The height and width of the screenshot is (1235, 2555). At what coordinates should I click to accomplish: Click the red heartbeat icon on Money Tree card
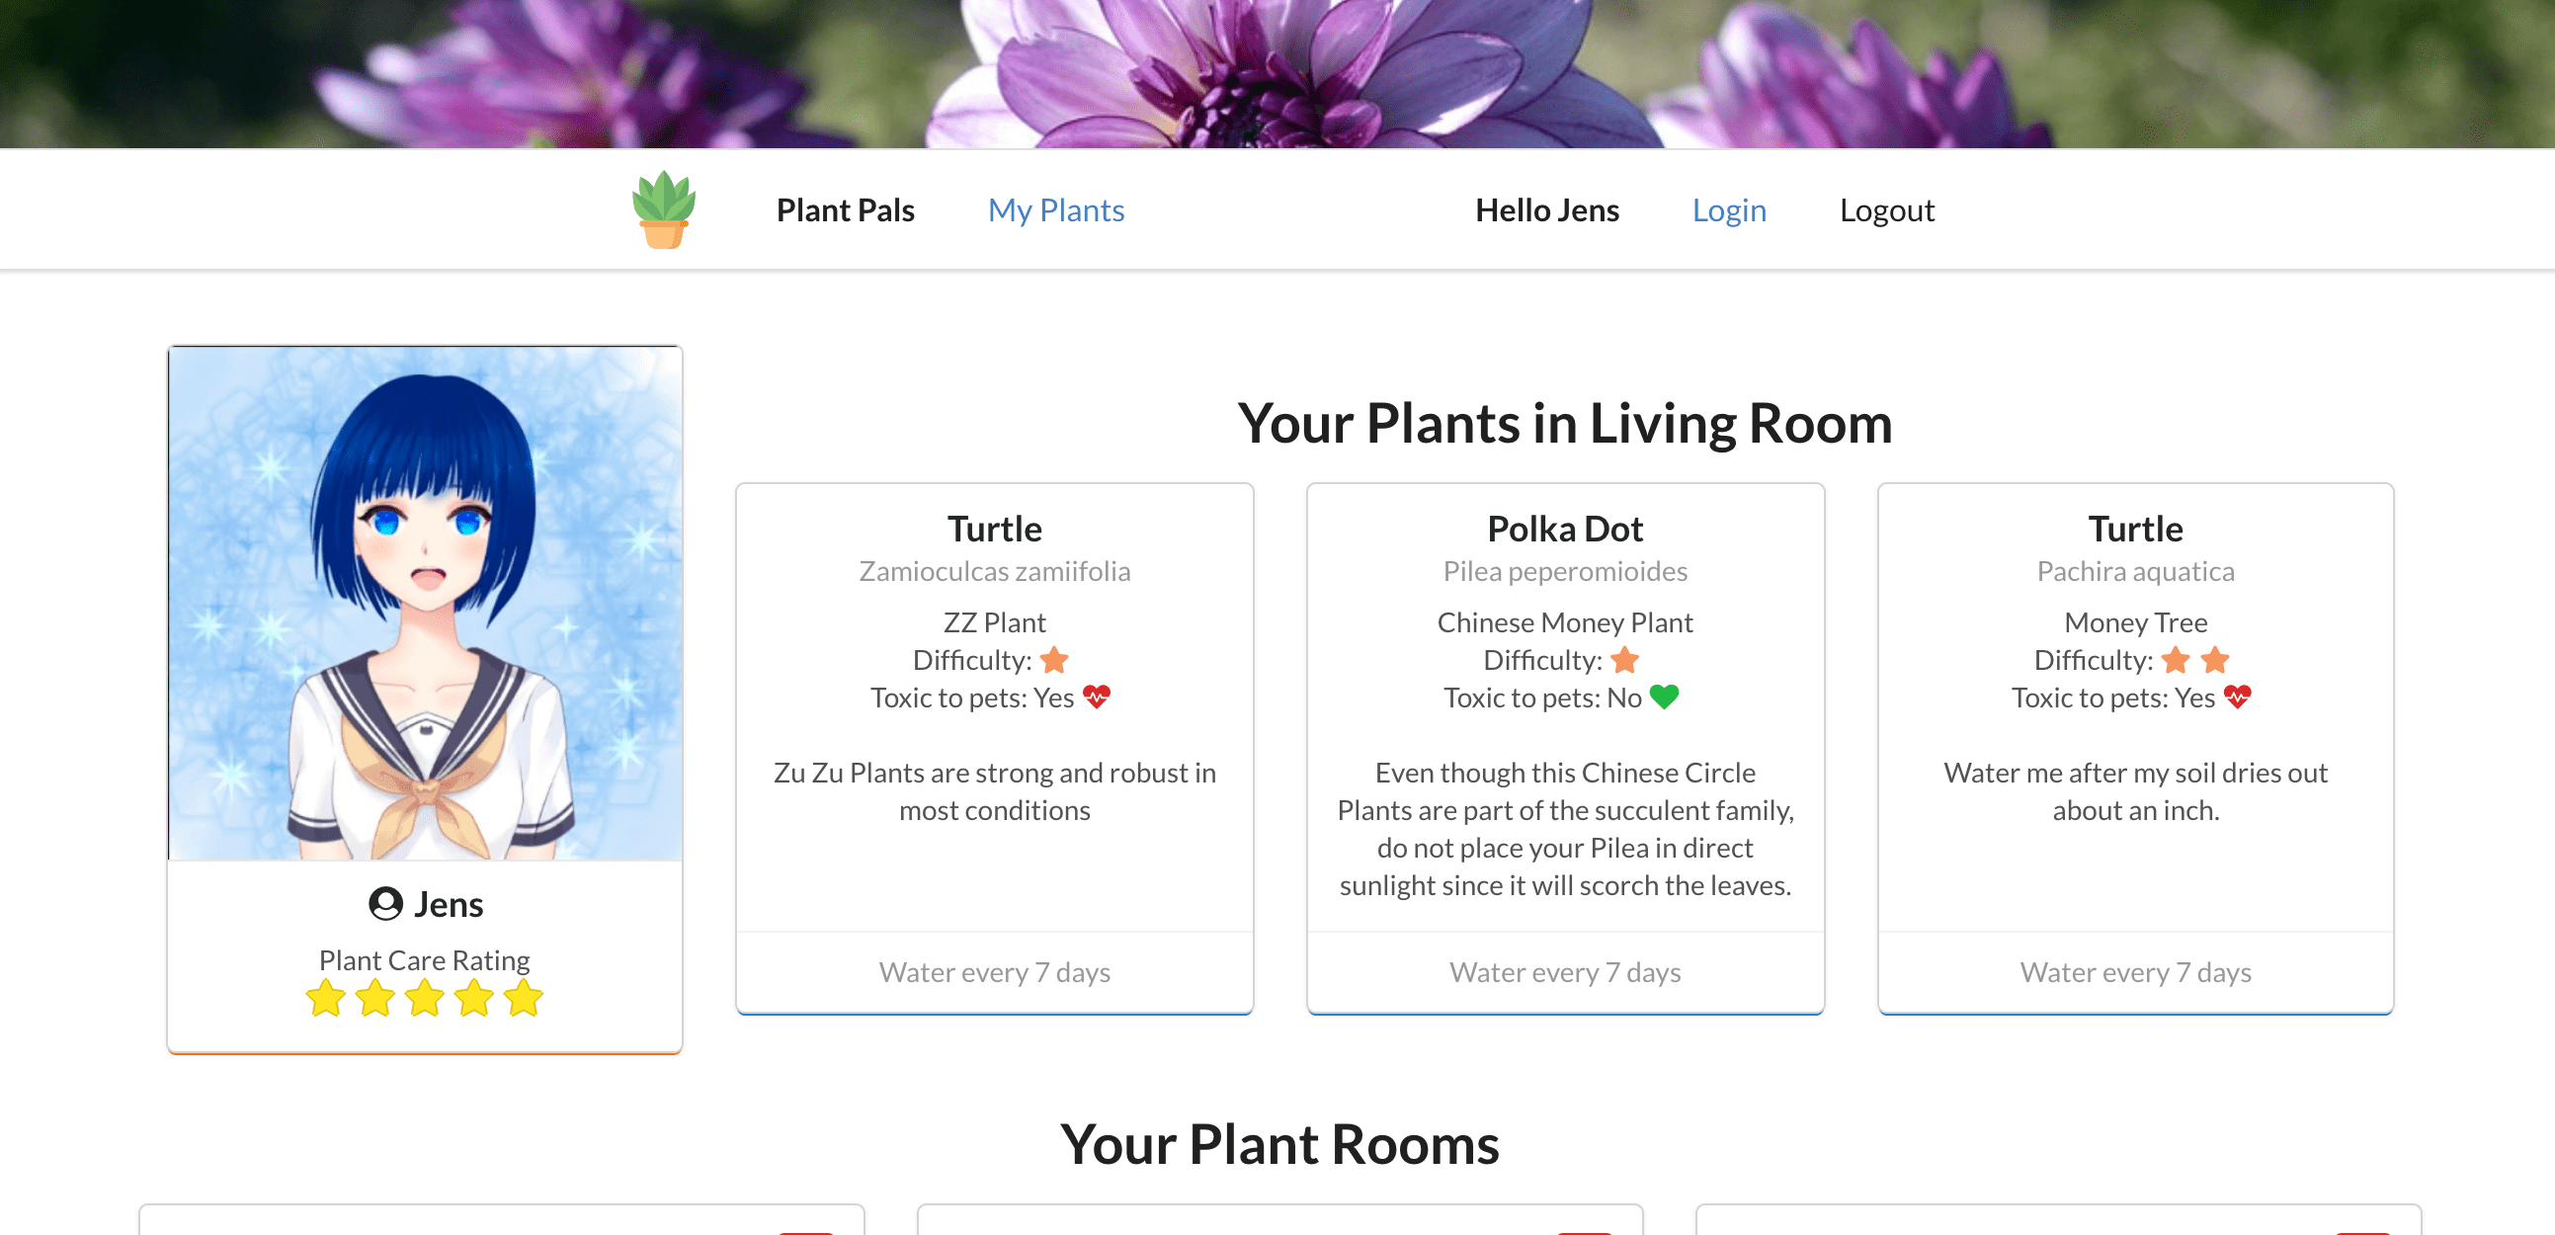click(x=2237, y=698)
